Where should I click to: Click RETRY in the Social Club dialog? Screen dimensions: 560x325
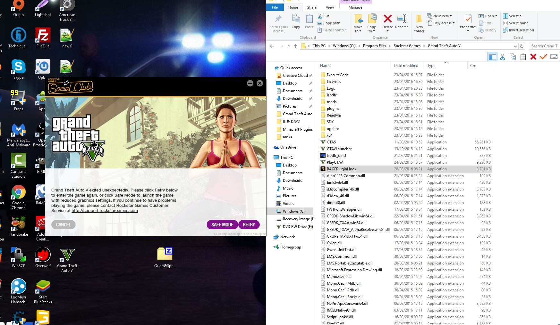(x=249, y=225)
